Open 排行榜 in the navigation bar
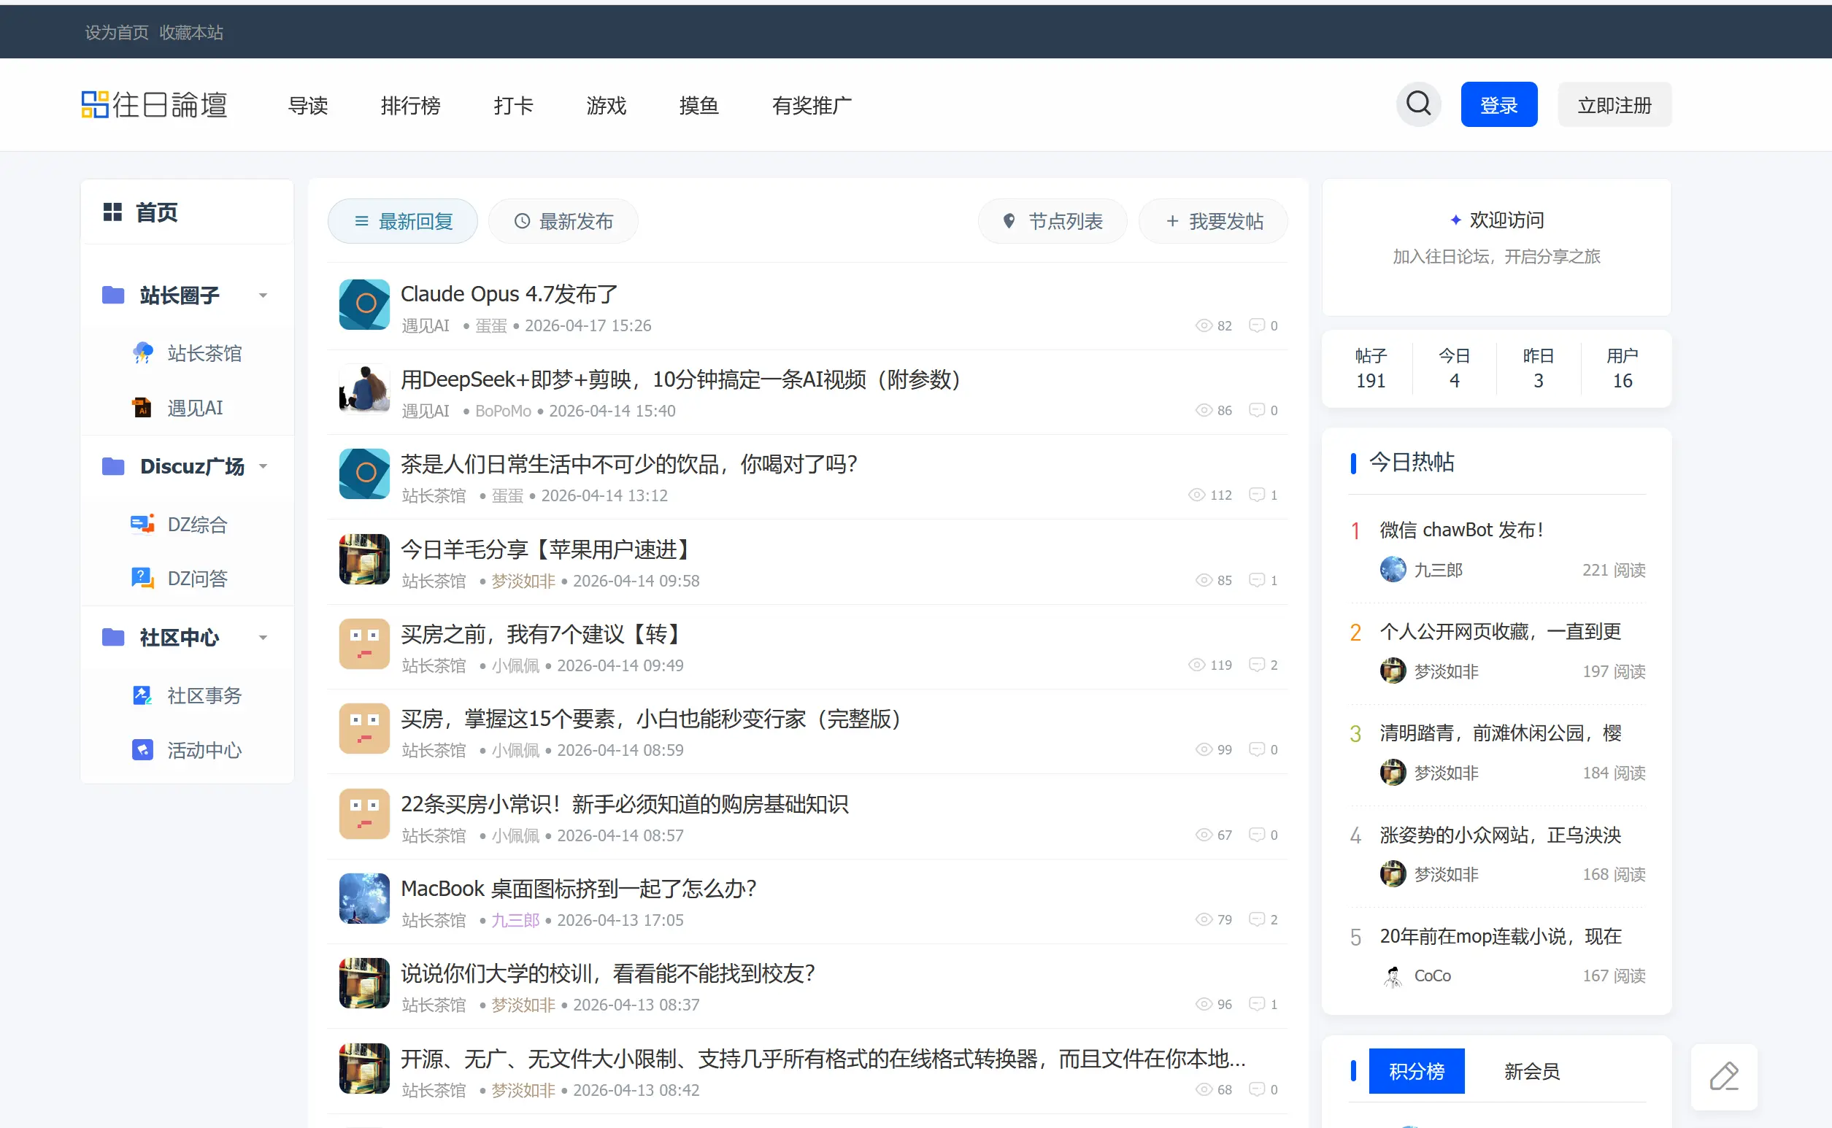The width and height of the screenshot is (1832, 1128). [x=410, y=106]
